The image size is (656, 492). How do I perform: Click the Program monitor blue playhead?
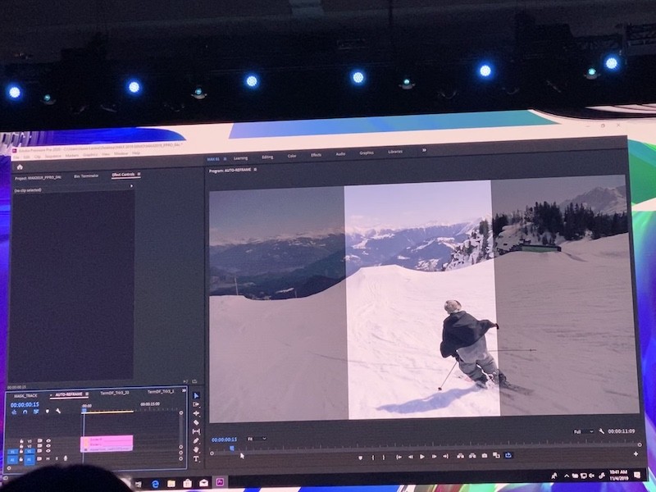232,448
